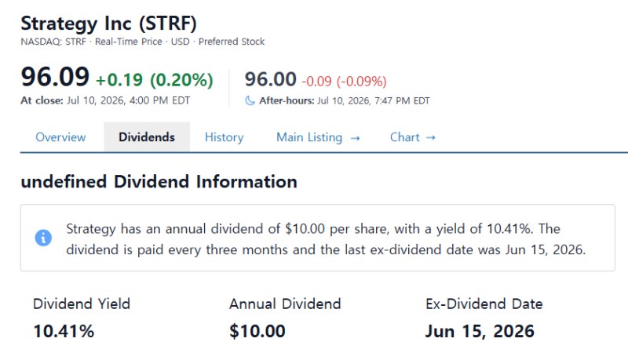Click the Jun 15, 2026 Ex-Dividend Date

pos(480,331)
